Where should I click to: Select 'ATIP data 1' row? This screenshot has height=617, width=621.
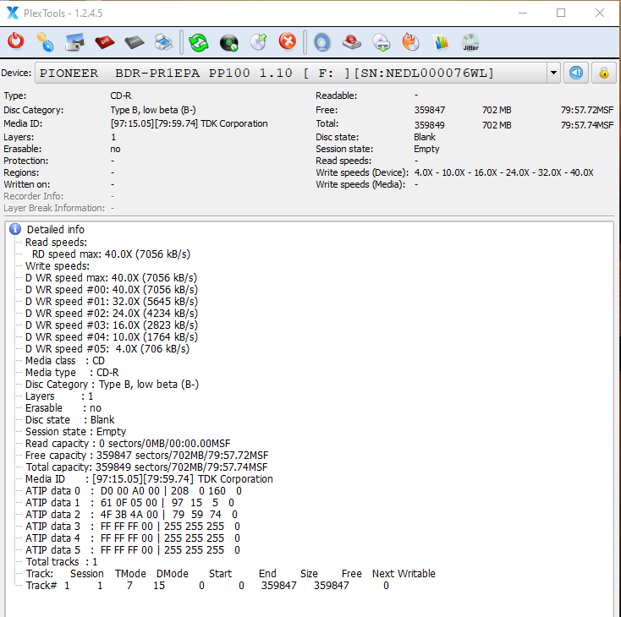click(130, 503)
